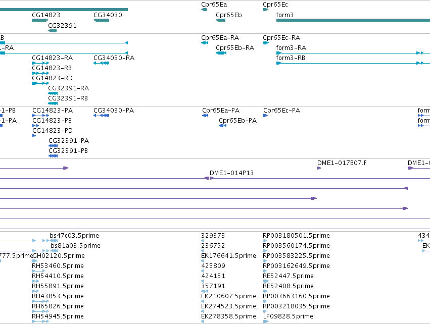Select protein label CG32391-PB
This screenshot has width=430, height=324.
tap(68, 151)
